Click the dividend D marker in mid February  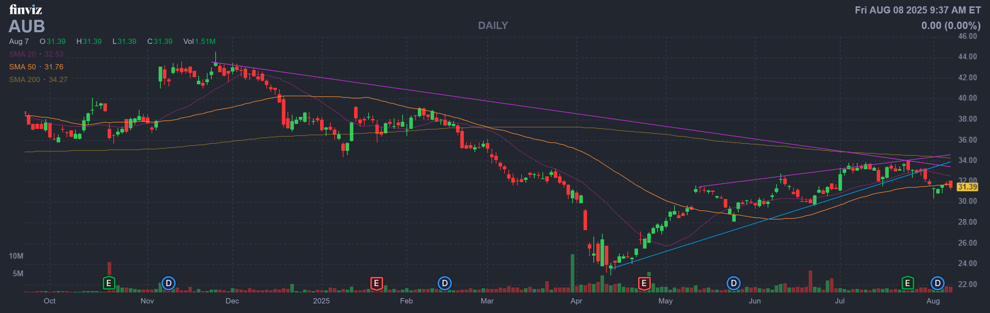pyautogui.click(x=445, y=283)
